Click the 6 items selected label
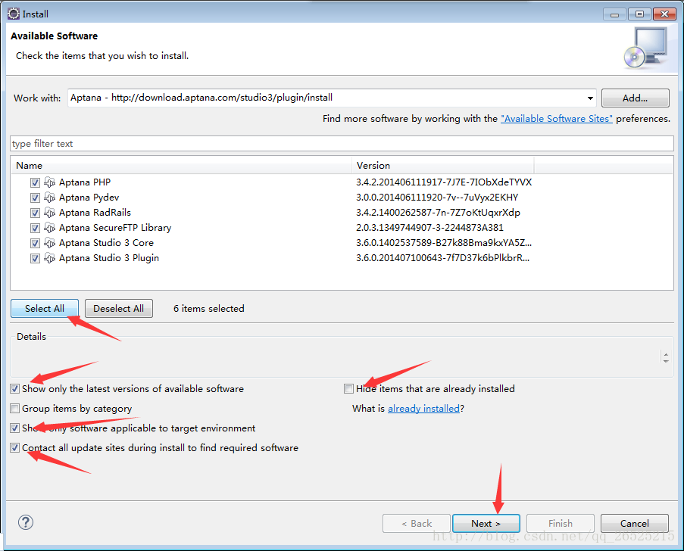Image resolution: width=684 pixels, height=551 pixels. pyautogui.click(x=209, y=309)
